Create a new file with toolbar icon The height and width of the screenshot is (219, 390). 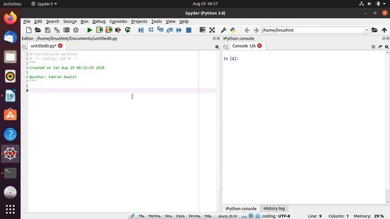(29, 30)
